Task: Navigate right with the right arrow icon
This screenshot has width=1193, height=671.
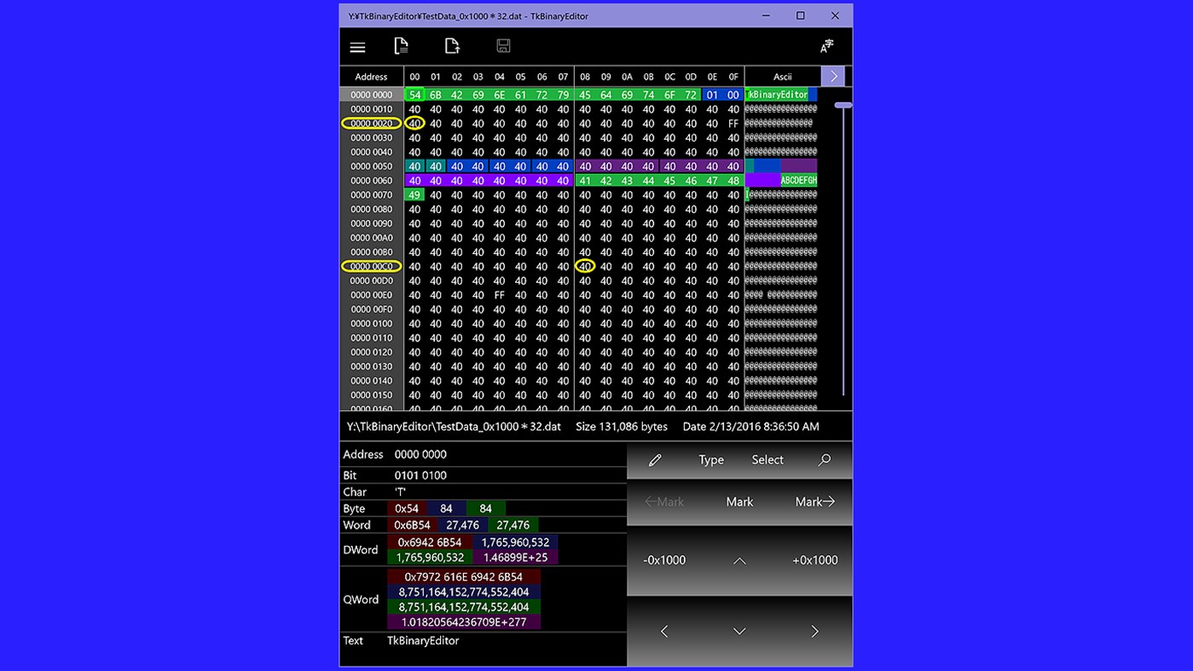Action: click(814, 632)
